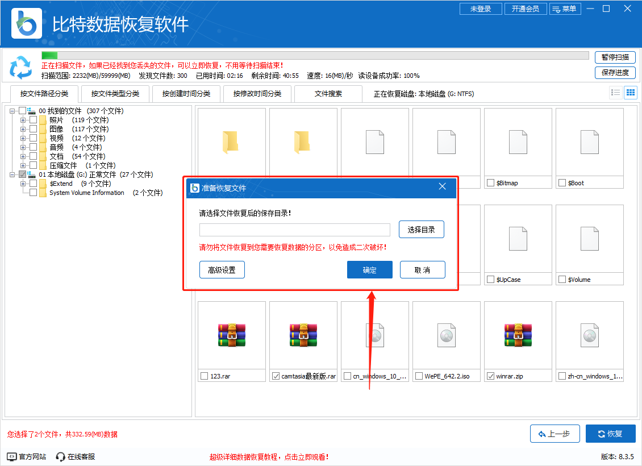
Task: Click the scan progress bar
Action: [312, 55]
